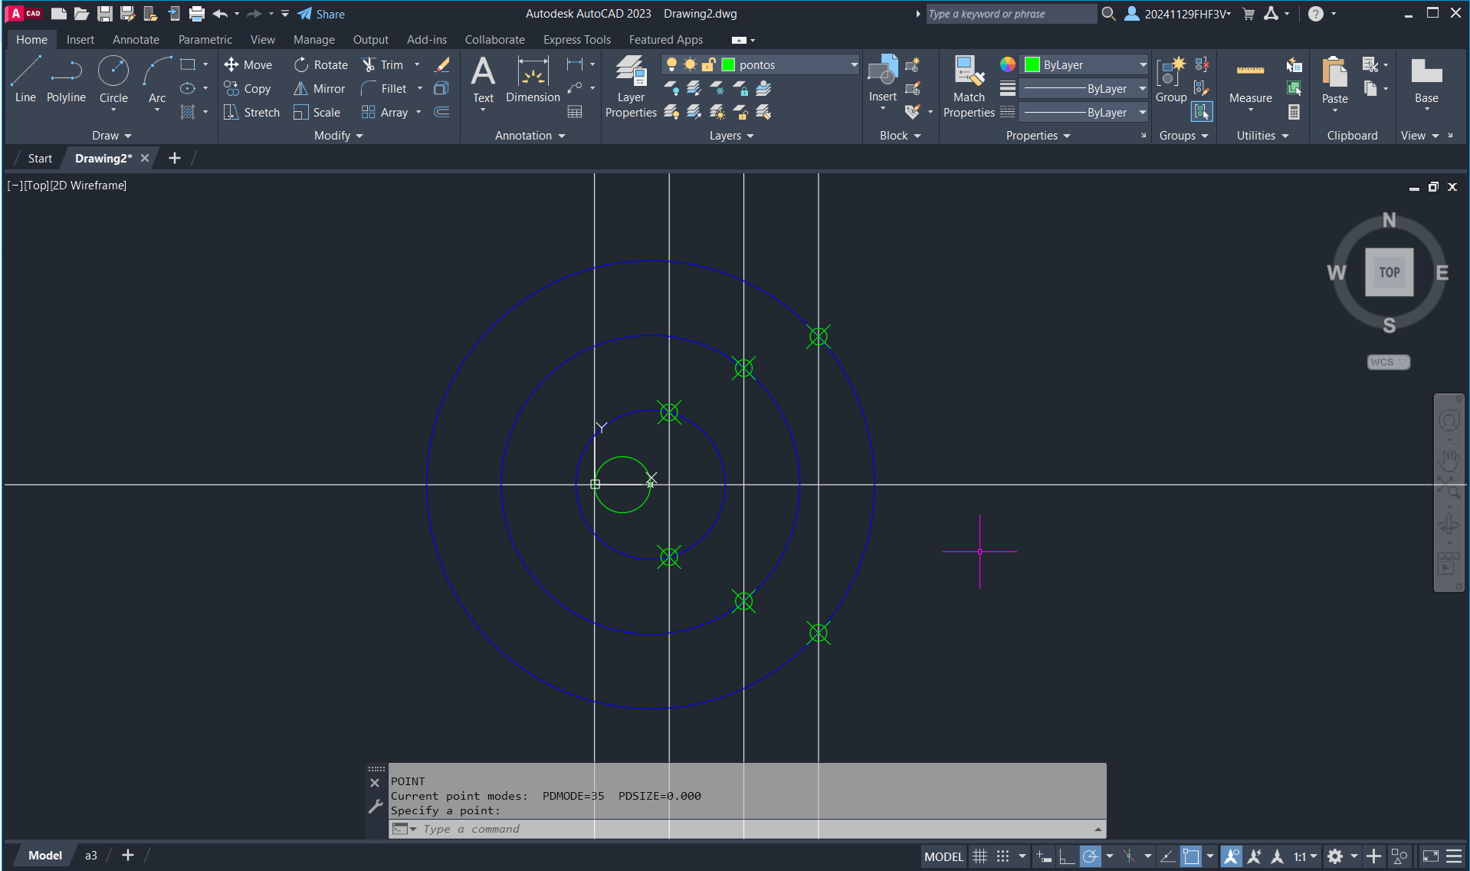Choose the Dimension annotation tool
Screen dimensions: 1470x871
tap(533, 80)
